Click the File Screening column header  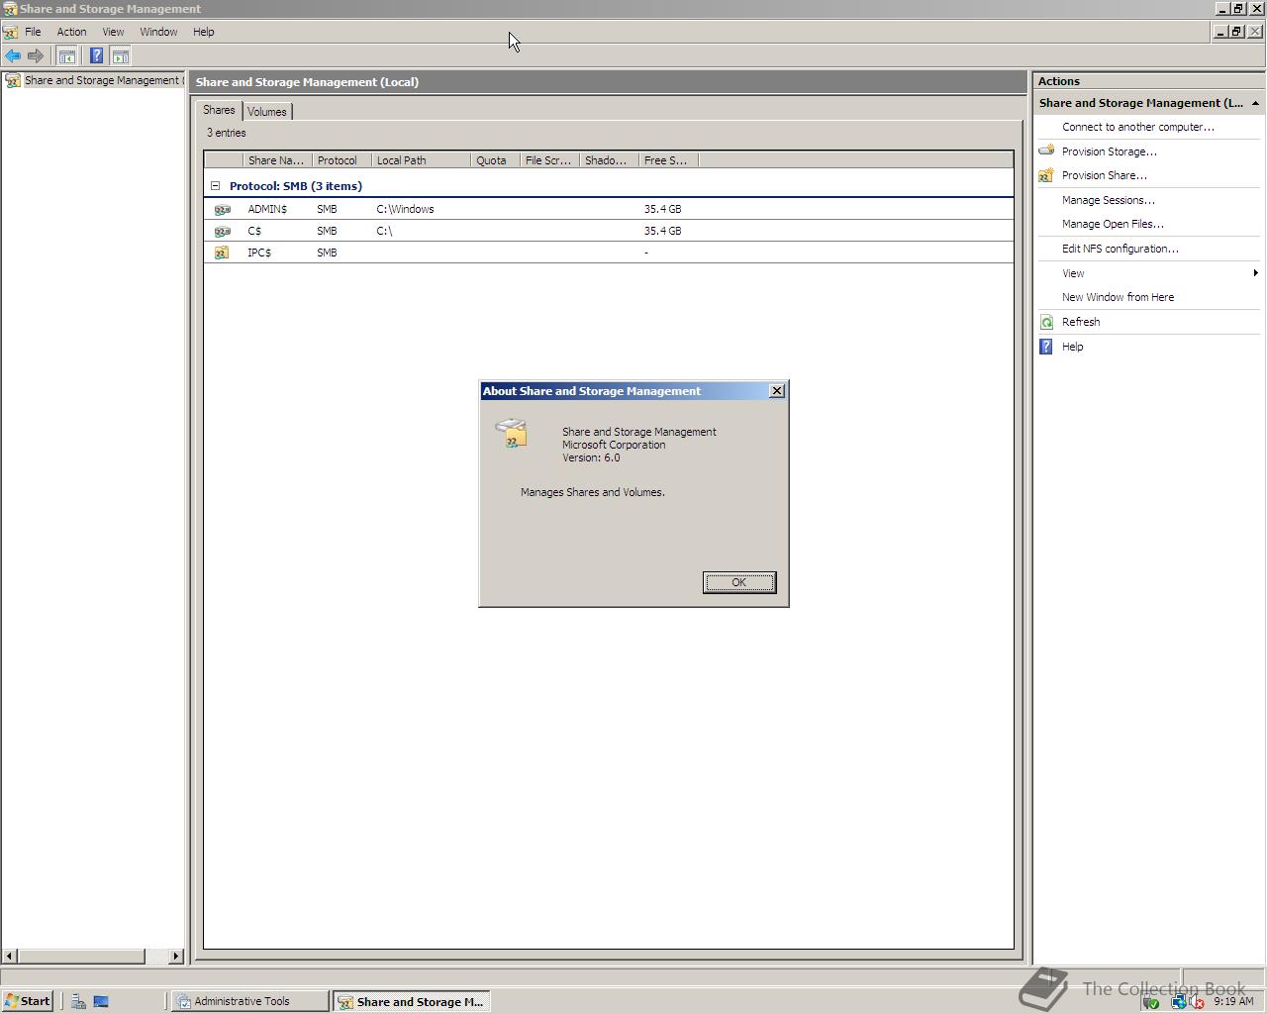(549, 160)
